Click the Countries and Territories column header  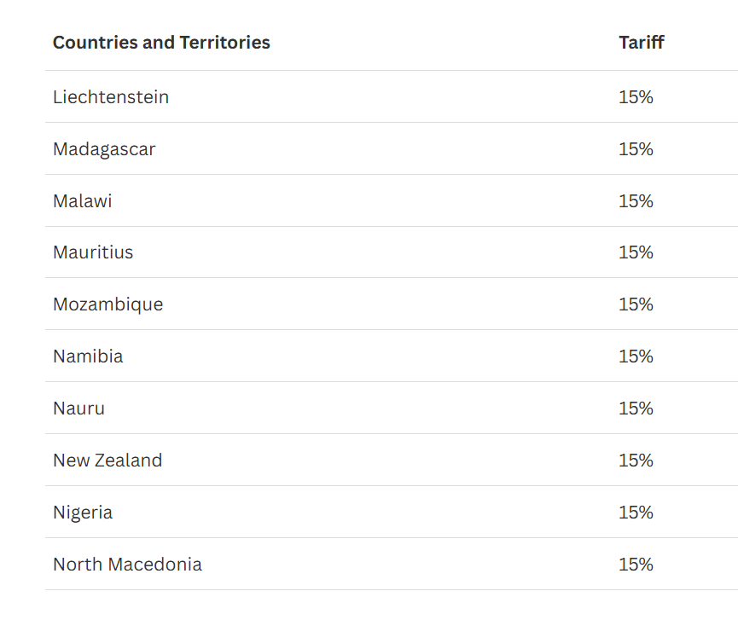tap(161, 43)
